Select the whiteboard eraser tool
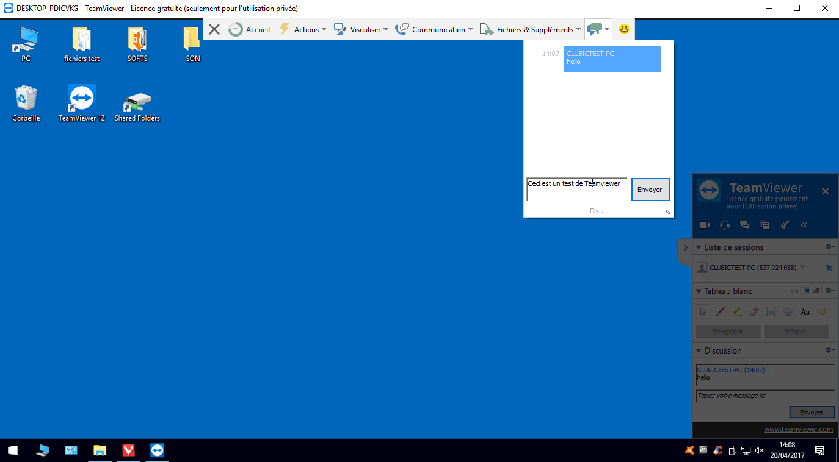This screenshot has width=839, height=462. point(754,311)
